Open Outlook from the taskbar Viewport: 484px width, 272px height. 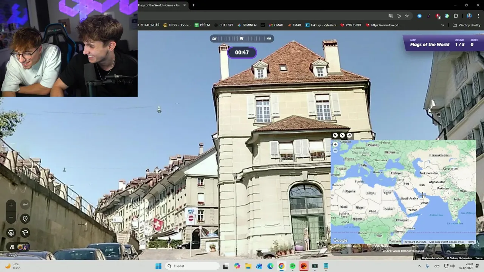259,266
